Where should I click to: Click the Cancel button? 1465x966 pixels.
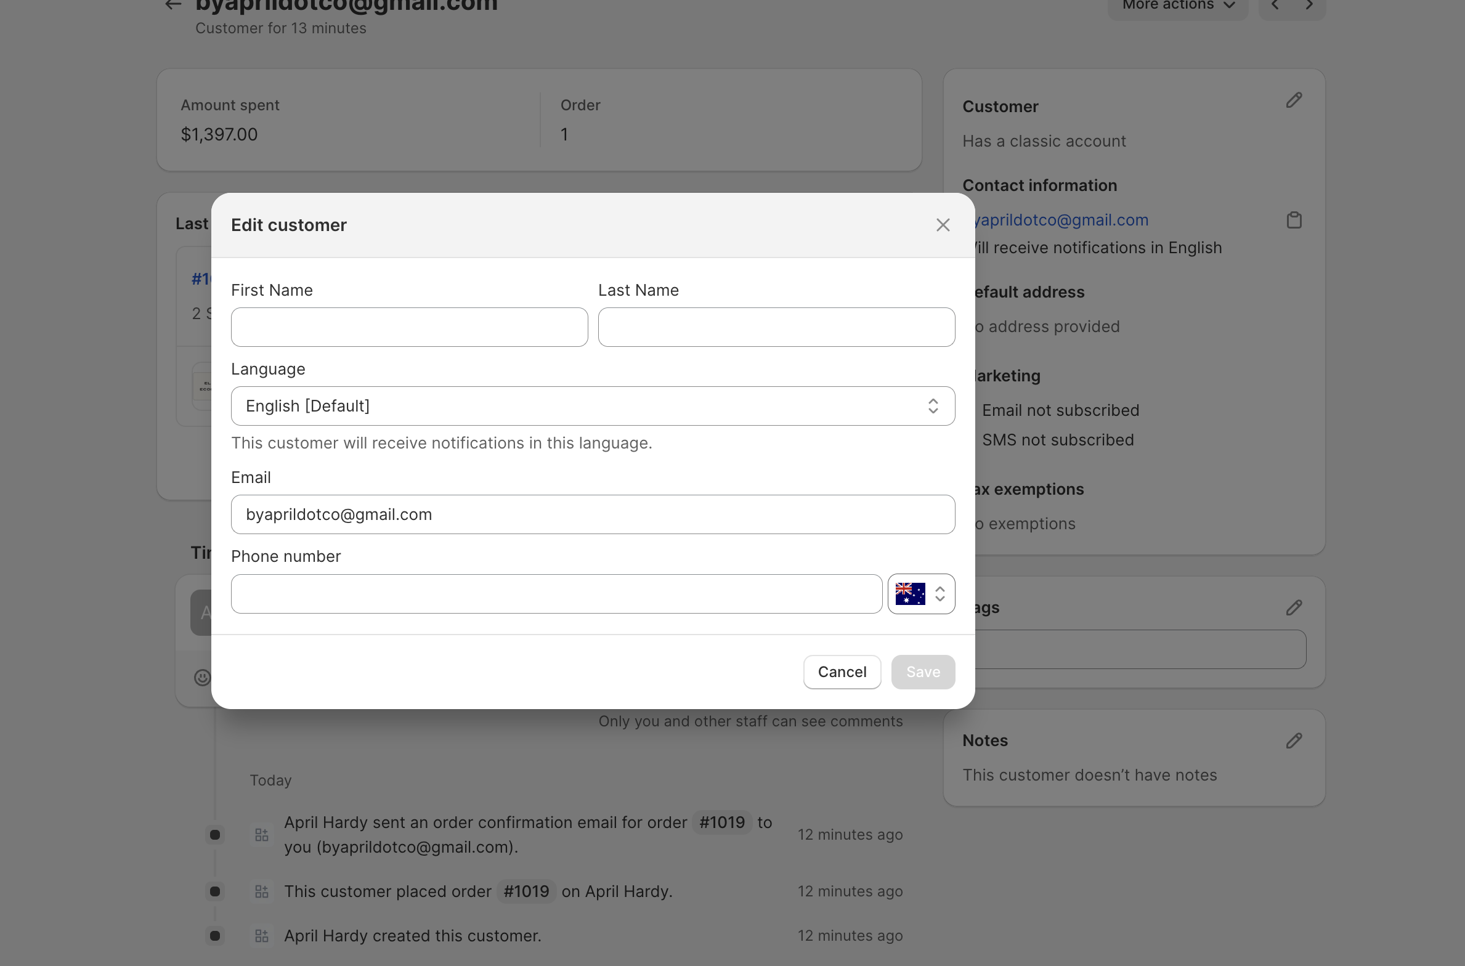842,672
